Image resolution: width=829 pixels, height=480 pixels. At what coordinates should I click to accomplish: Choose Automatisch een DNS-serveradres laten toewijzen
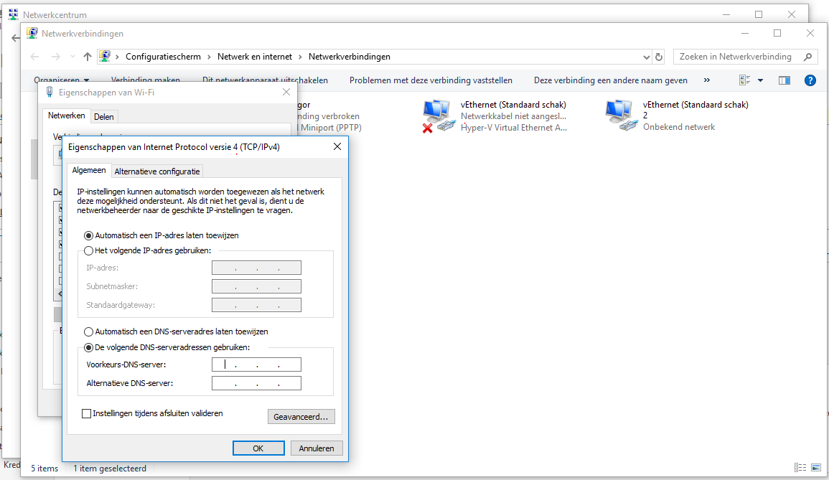coord(89,332)
